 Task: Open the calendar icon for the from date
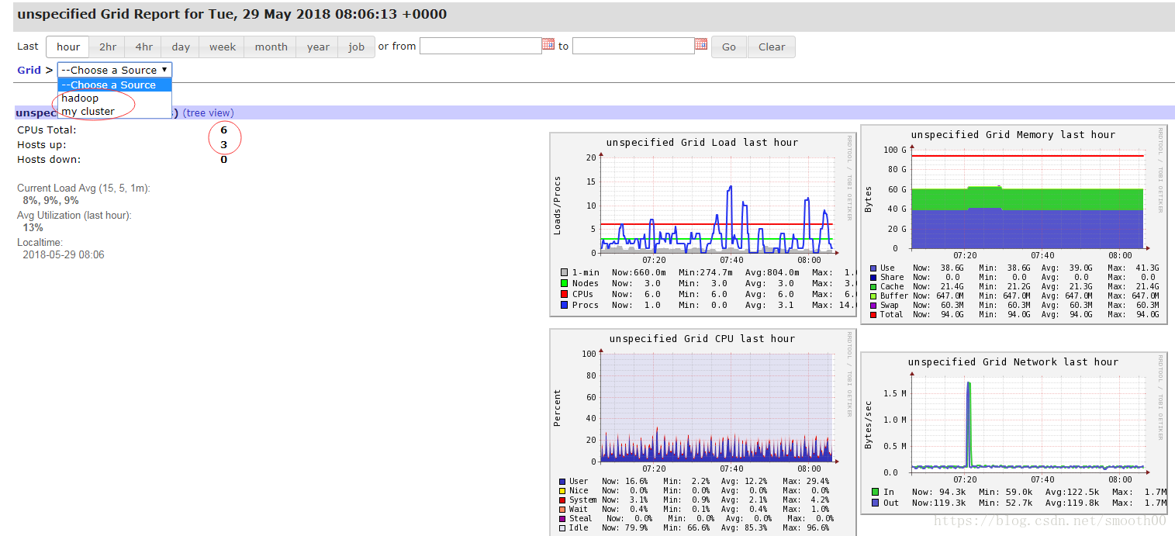(548, 44)
